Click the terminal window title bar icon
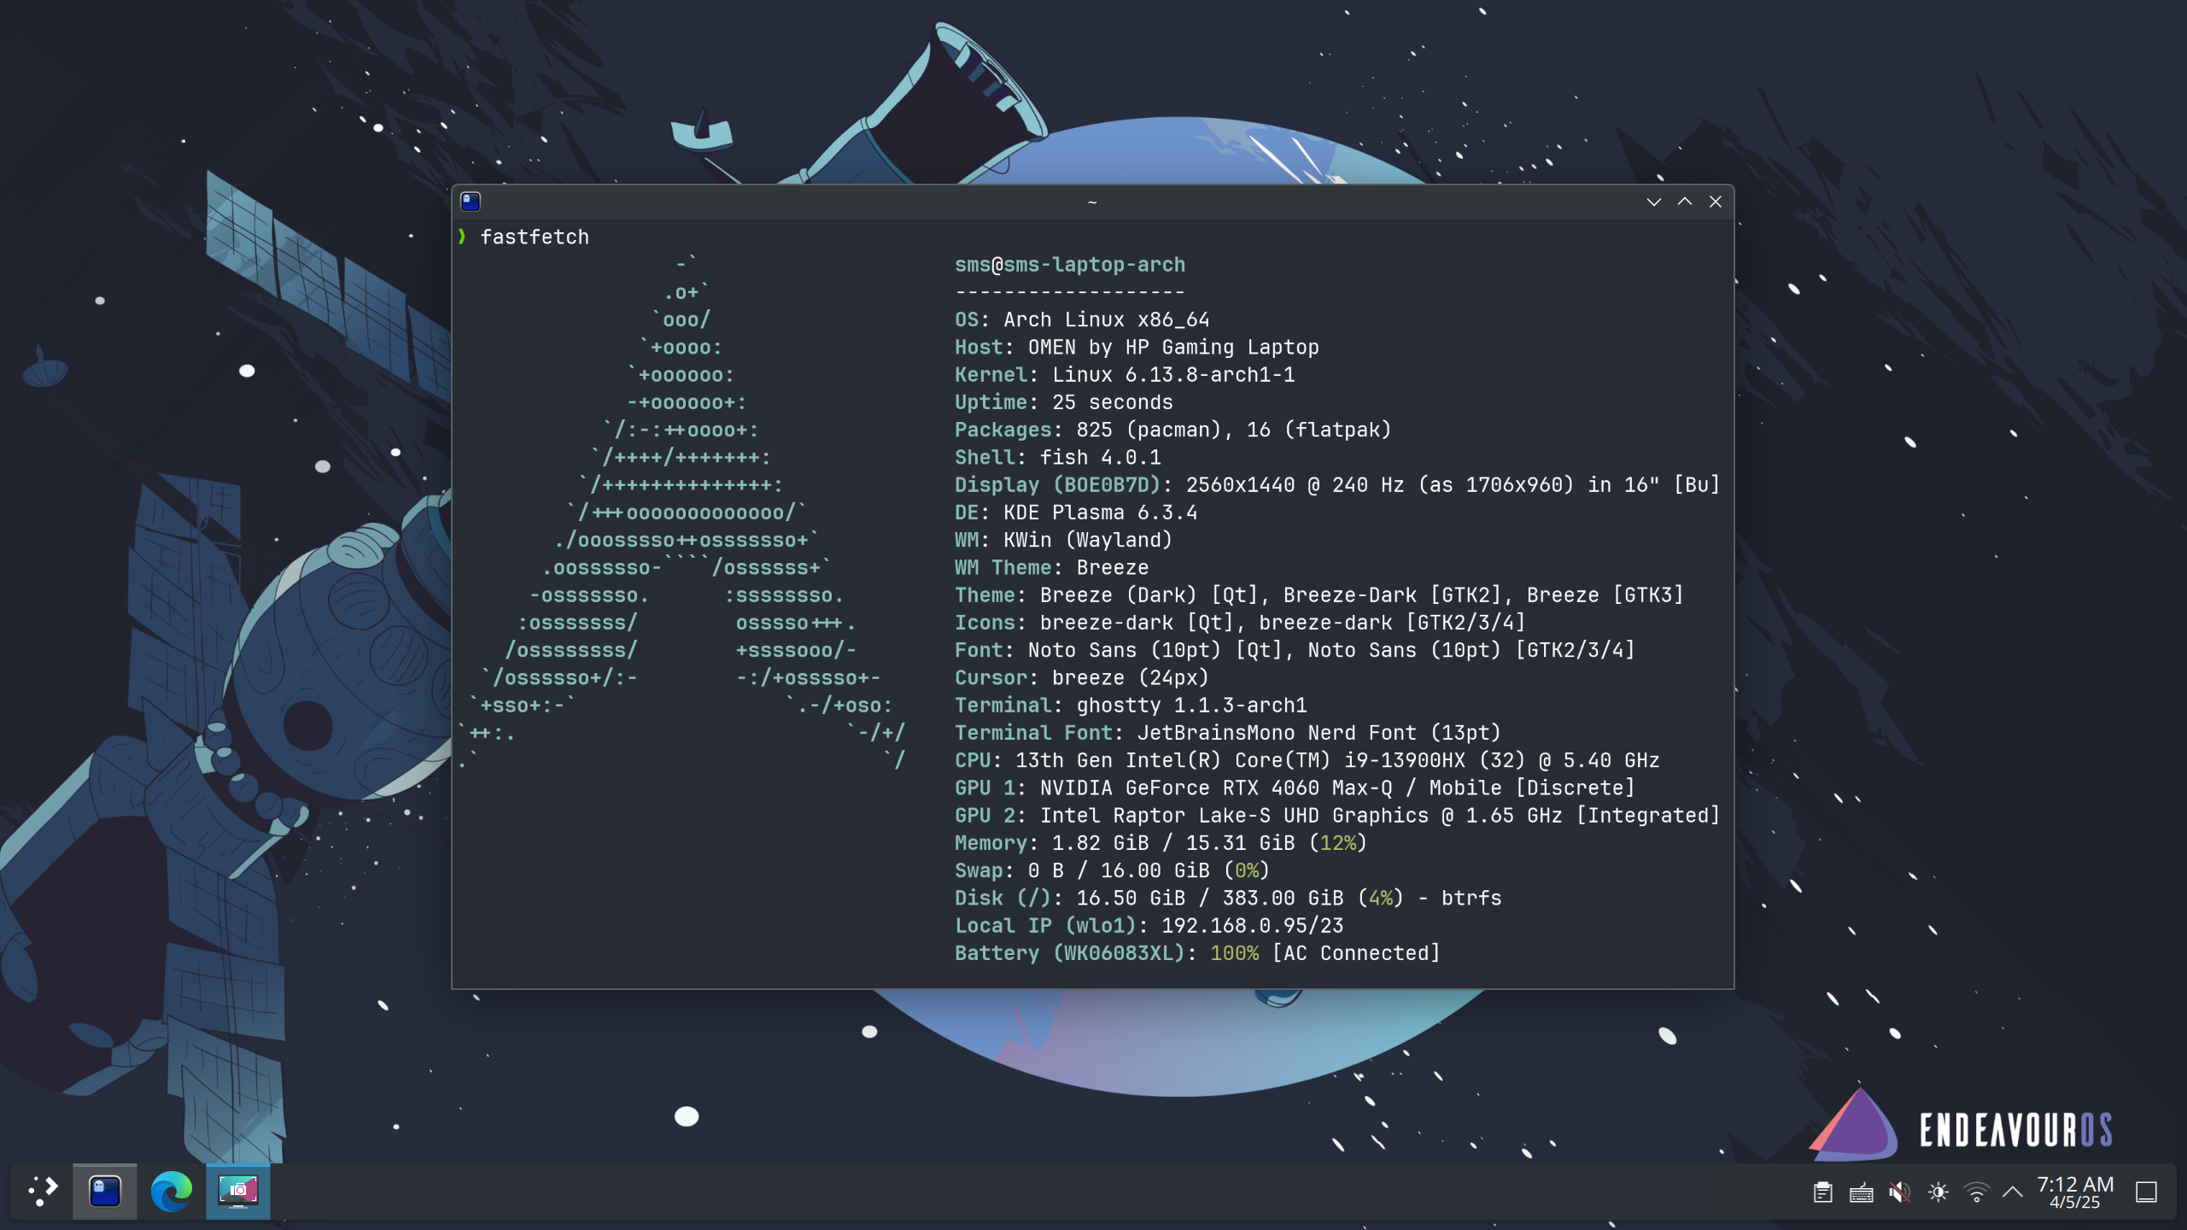Screen dimensions: 2187x1230 471,202
